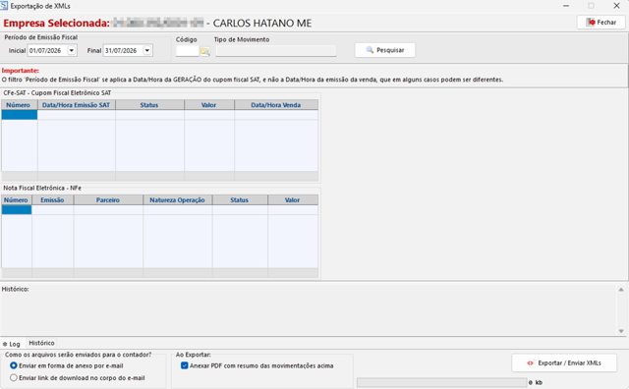Click the NFe Número column header
Viewport: 629px width, 389px height.
17,200
